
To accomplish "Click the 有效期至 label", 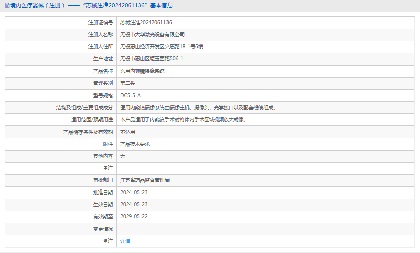I will [103, 217].
